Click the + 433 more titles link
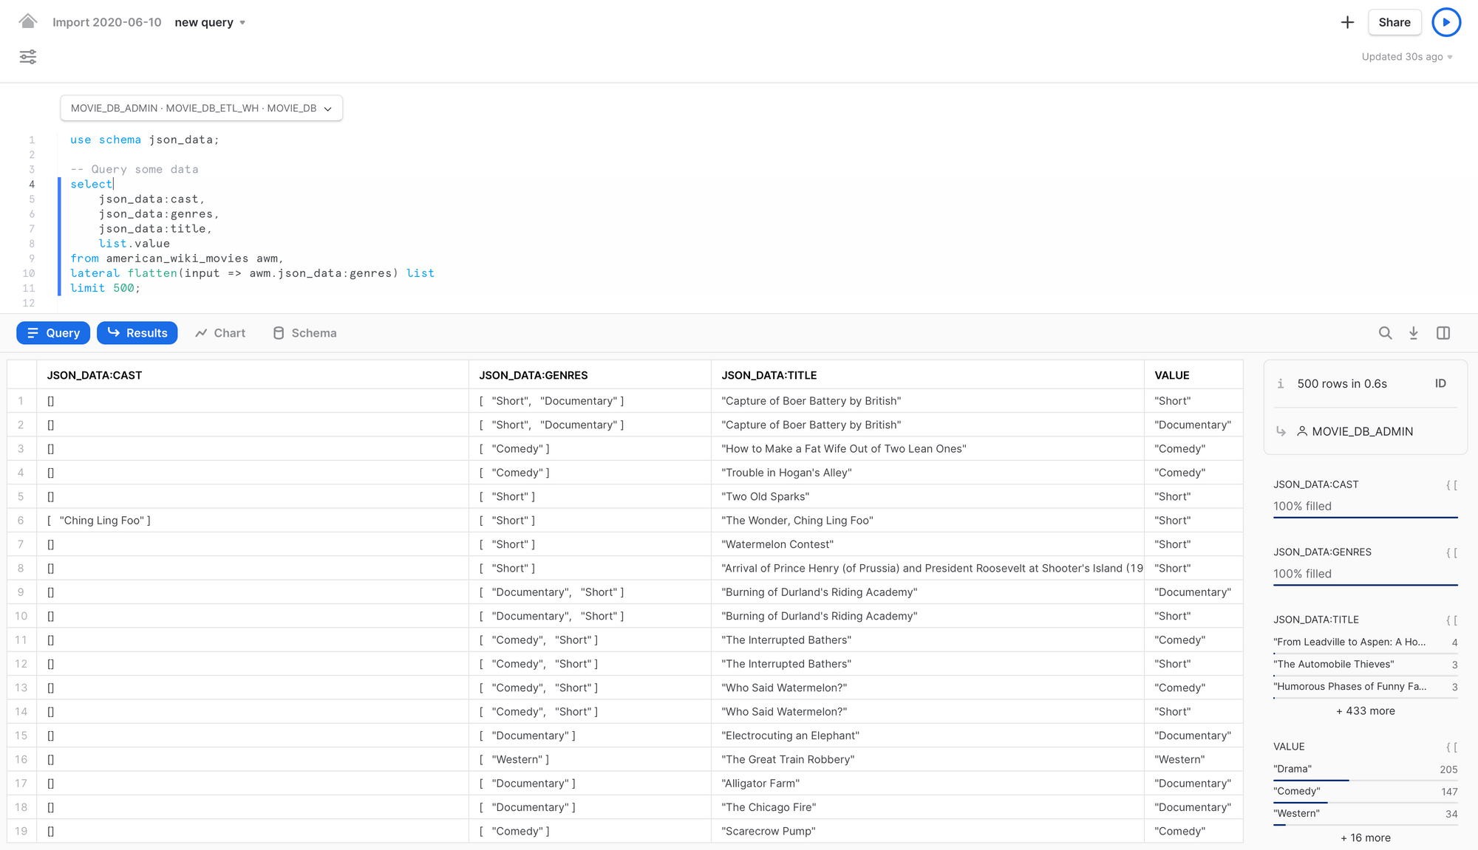 (1365, 710)
